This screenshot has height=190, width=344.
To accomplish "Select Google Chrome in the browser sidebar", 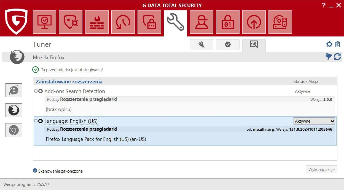I will click(14, 130).
